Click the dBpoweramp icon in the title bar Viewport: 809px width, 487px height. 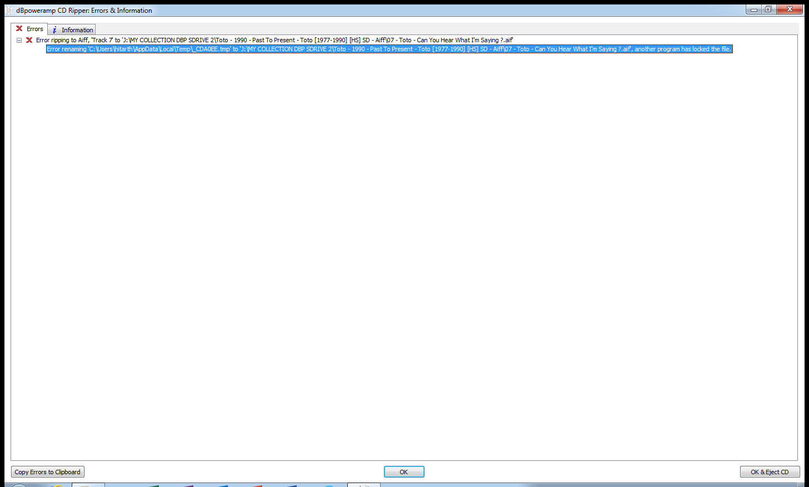point(9,10)
